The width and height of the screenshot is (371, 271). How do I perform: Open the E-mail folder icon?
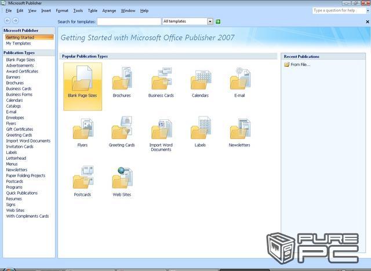240,78
